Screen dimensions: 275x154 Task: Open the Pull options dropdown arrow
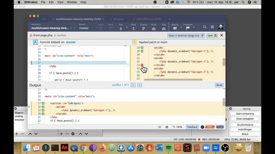(x=127, y=27)
